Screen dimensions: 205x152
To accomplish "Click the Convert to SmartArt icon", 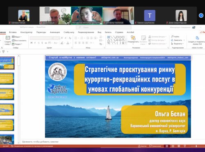I will click(x=101, y=44).
